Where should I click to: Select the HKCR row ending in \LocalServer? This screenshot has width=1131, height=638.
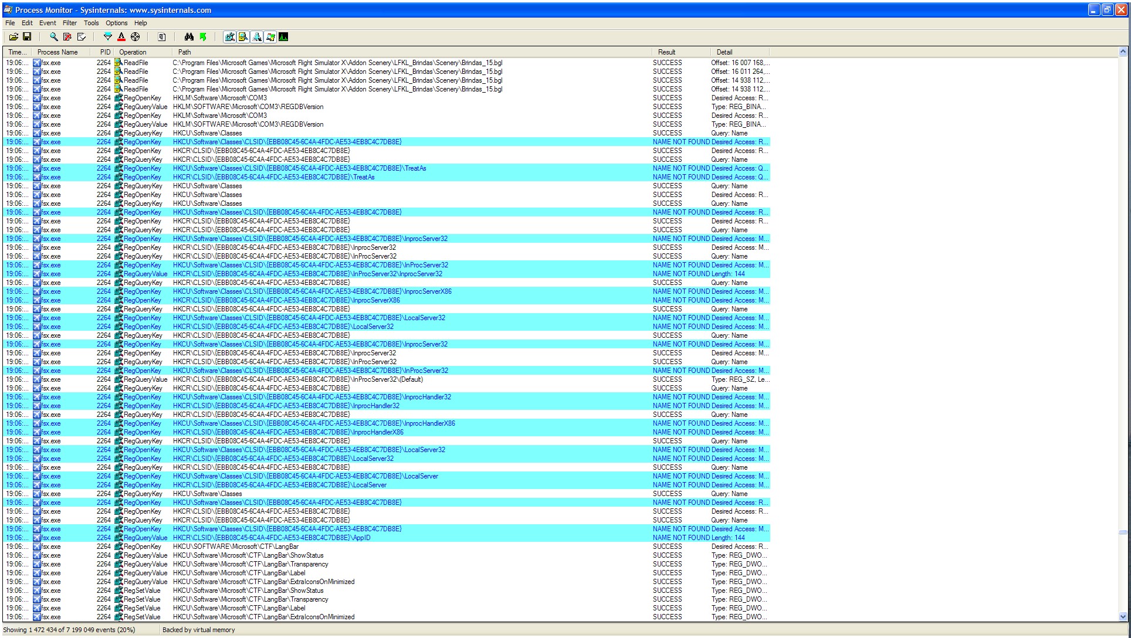[x=387, y=485]
